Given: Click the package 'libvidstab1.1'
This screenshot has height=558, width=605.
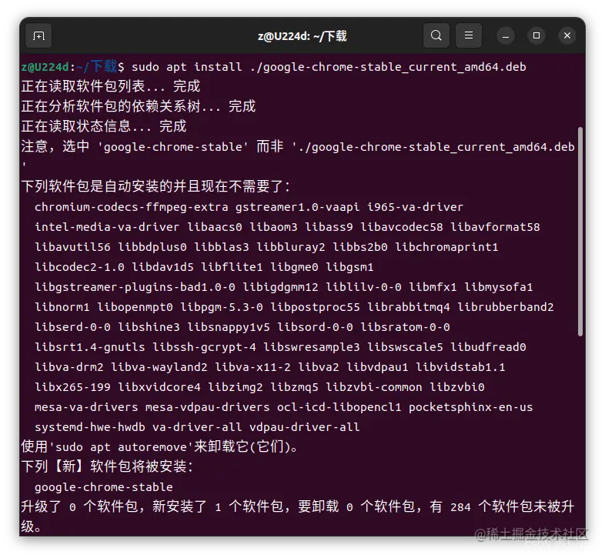Looking at the screenshot, I should (460, 367).
